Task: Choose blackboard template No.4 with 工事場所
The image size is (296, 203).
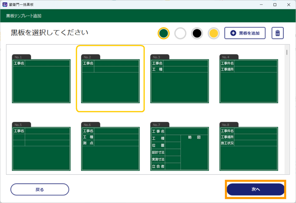Action: coord(249,79)
